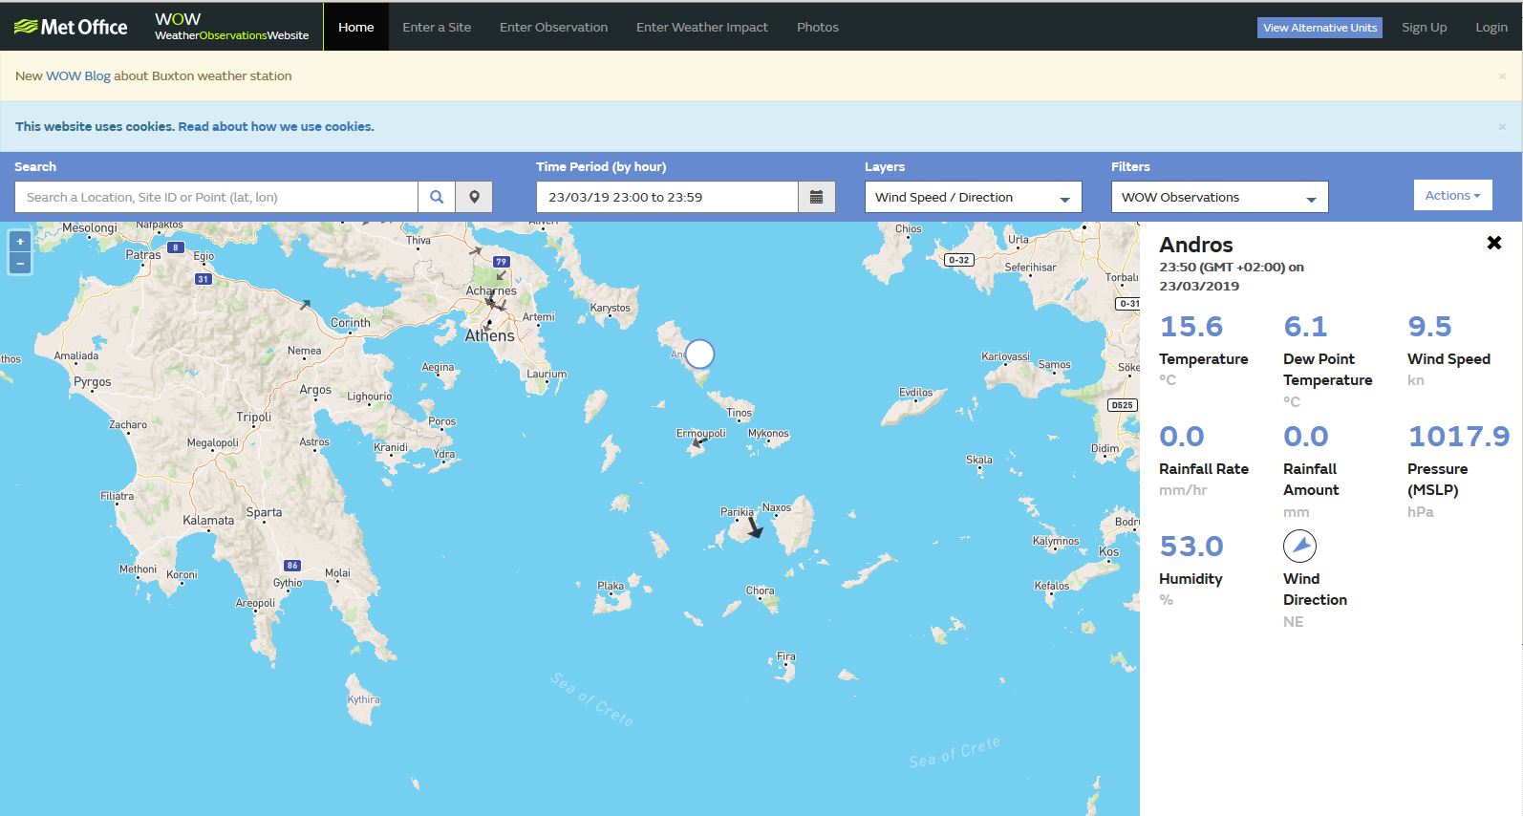The image size is (1523, 816).
Task: Open Enter Weather Impact page
Action: tap(702, 27)
